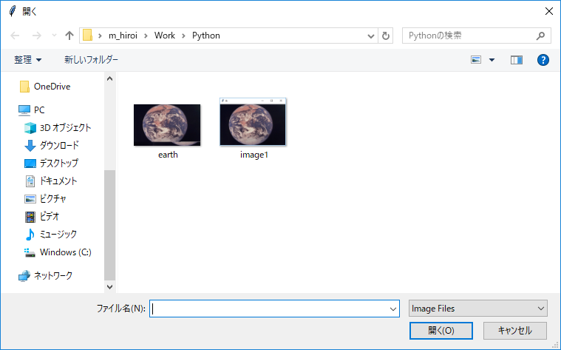Viewport: 561px width, 350px height.
Task: Open the 整理 menu
Action: [28, 59]
